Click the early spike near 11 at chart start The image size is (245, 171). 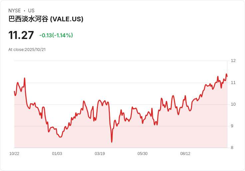pos(25,78)
